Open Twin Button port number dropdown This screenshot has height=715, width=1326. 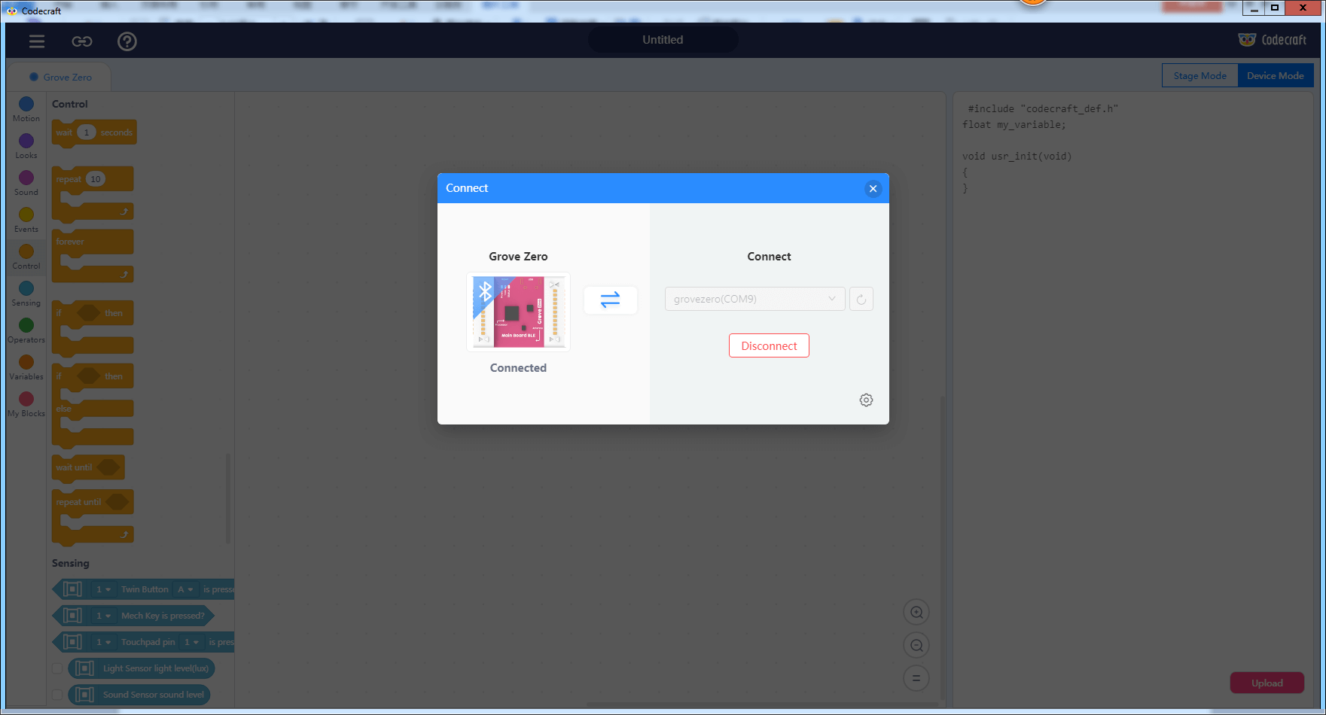pos(103,589)
